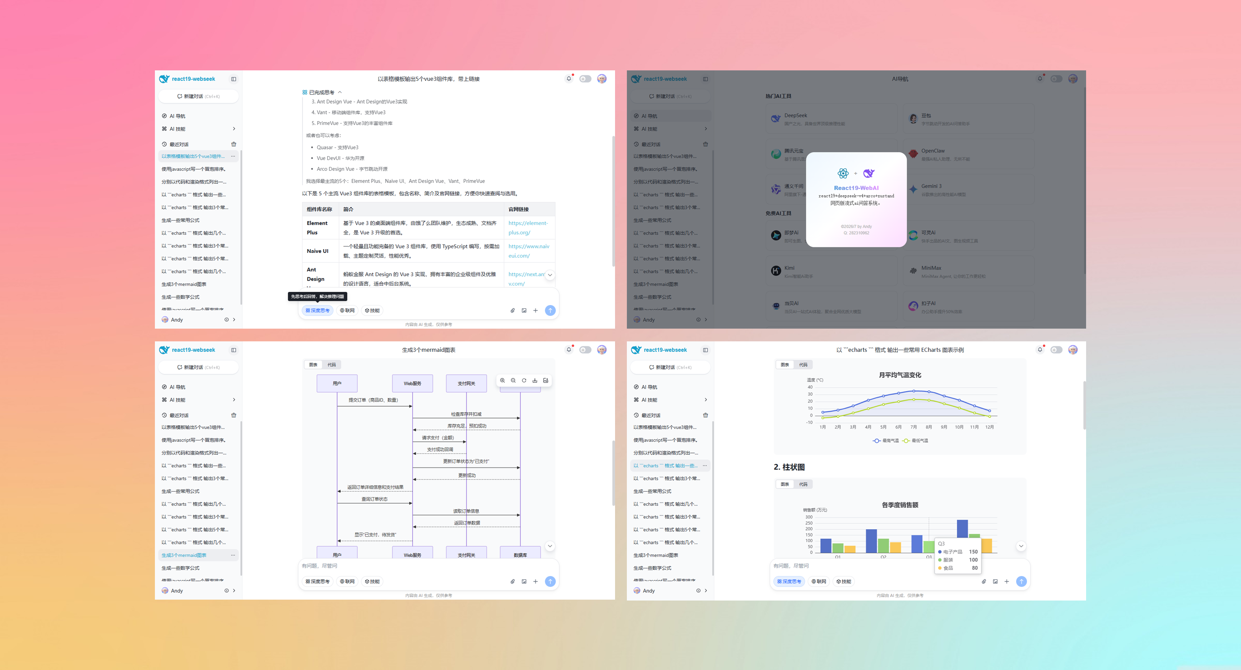This screenshot has height=670, width=1241.
Task: Open AI 导航 in the mermaid图表 window sidebar
Action: pyautogui.click(x=199, y=387)
